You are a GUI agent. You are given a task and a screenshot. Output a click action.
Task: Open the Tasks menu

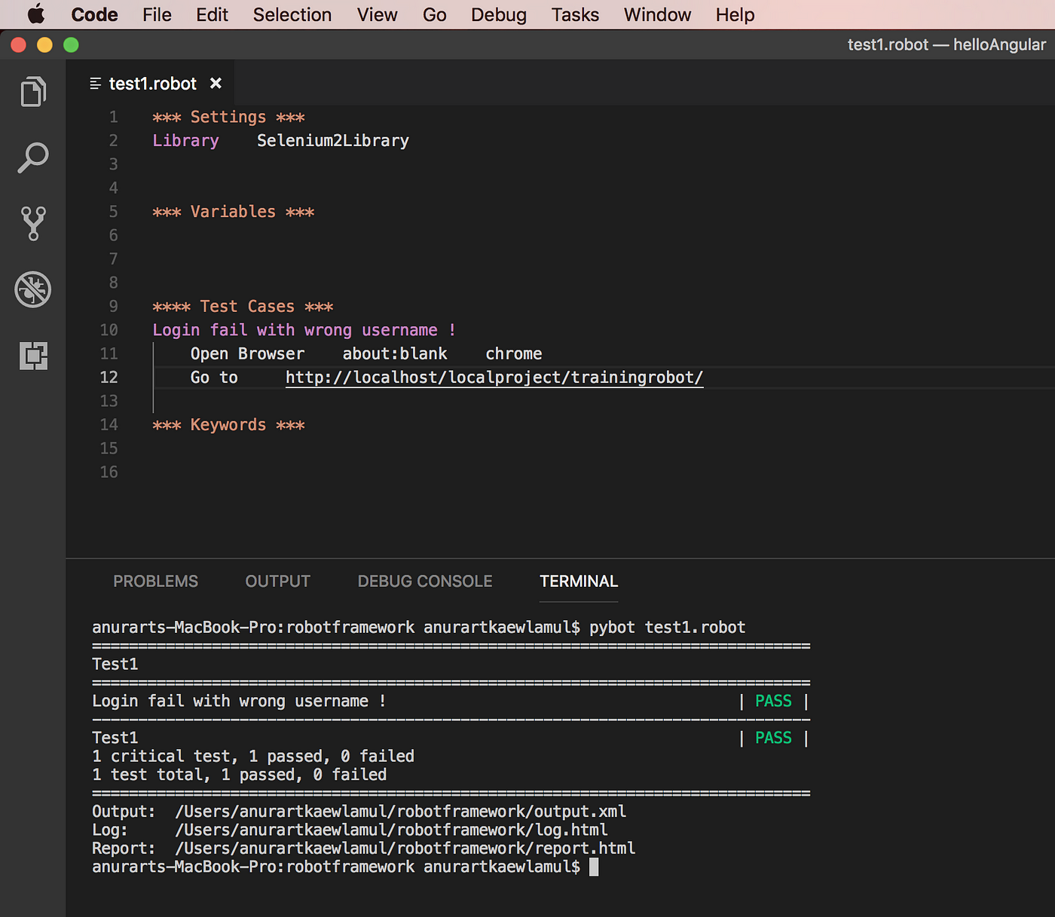click(575, 14)
